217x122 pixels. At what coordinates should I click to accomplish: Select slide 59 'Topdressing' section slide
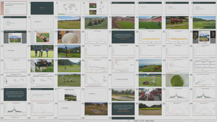(69, 109)
